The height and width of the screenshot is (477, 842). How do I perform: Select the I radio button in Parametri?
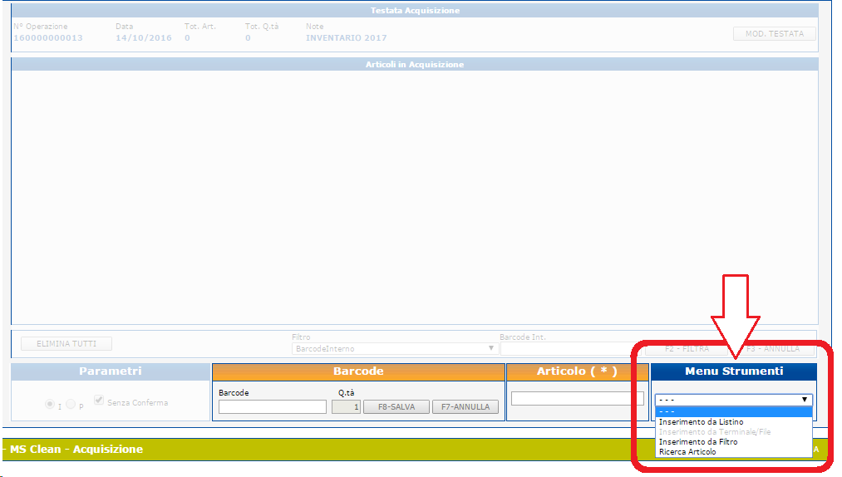click(x=50, y=403)
